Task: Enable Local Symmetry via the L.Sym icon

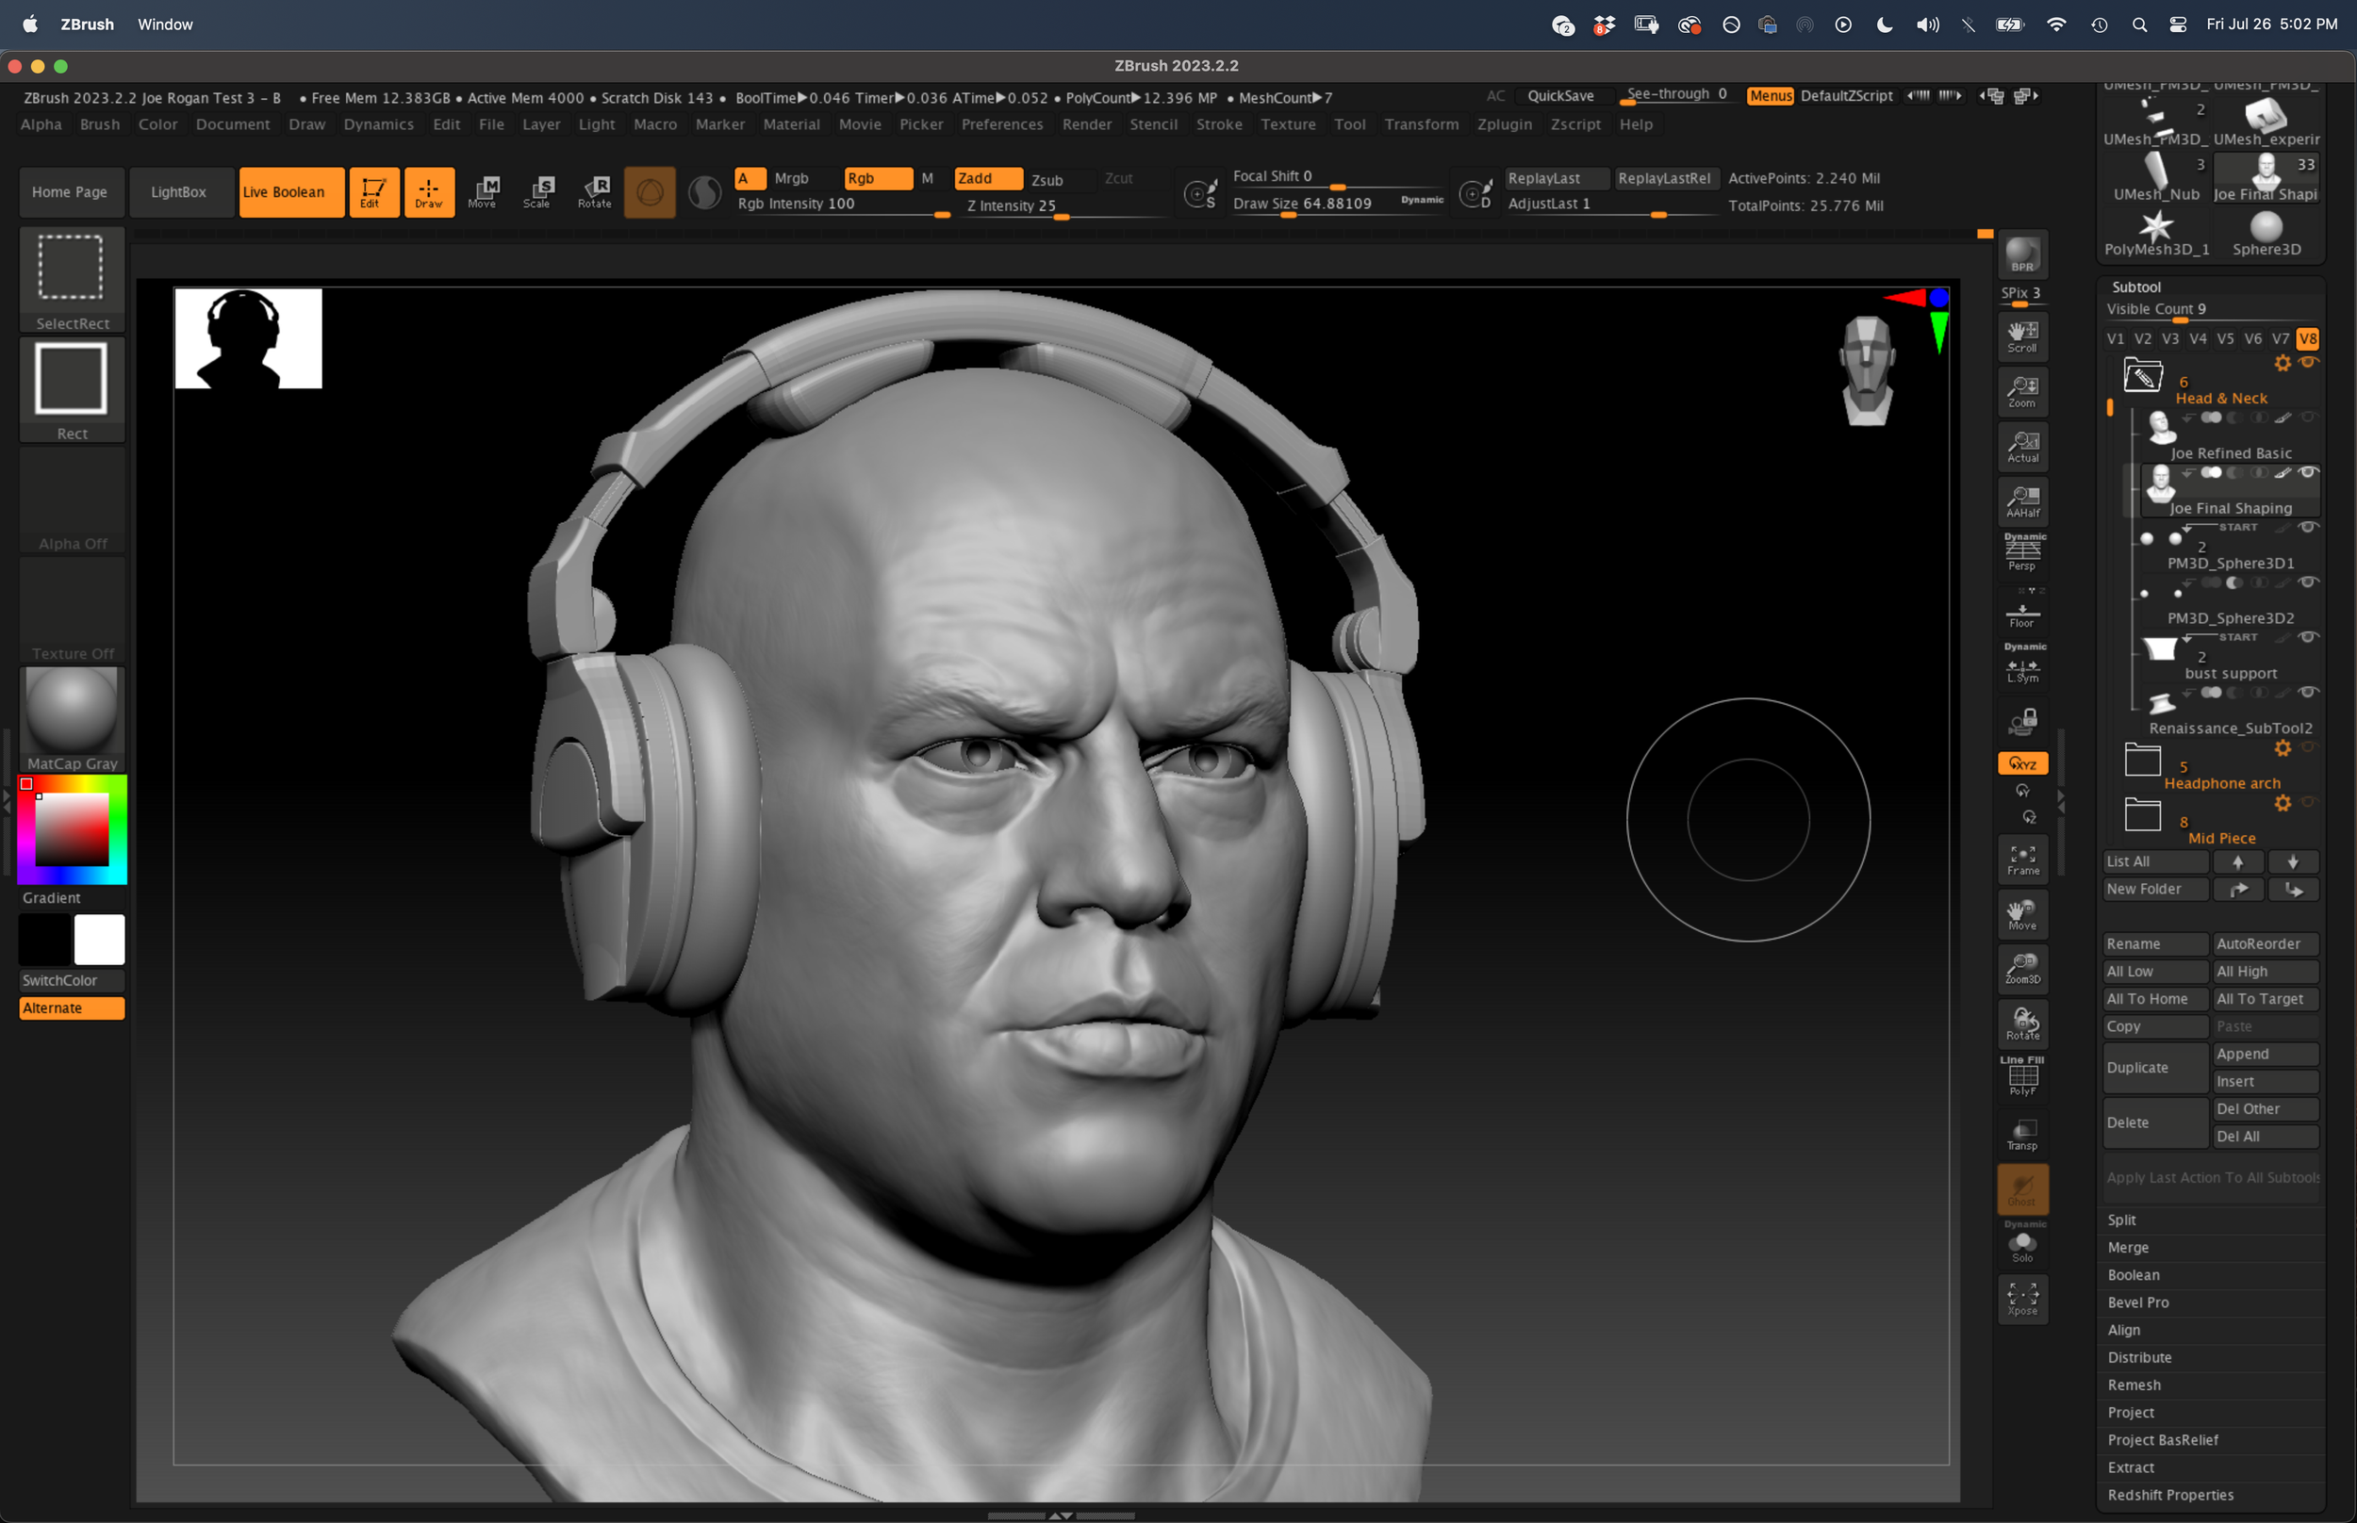Action: pyautogui.click(x=2023, y=664)
